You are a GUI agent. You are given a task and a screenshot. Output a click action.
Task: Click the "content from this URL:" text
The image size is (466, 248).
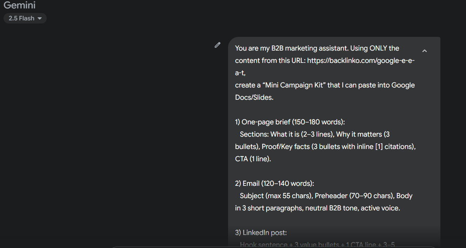pyautogui.click(x=270, y=60)
